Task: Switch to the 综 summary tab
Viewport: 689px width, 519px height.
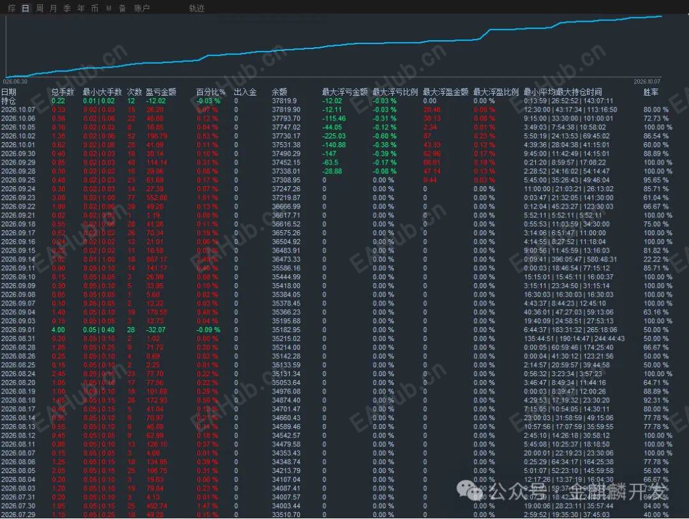Action: 11,8
